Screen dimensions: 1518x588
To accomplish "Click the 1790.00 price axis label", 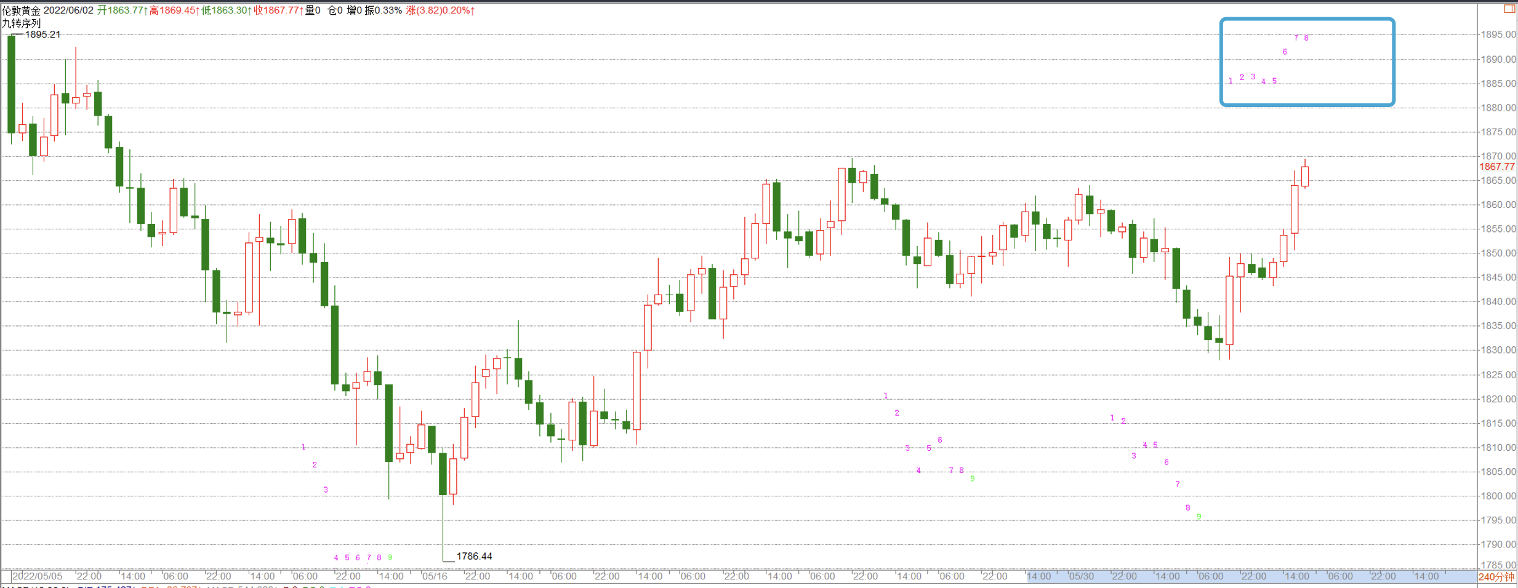I will coord(1498,544).
